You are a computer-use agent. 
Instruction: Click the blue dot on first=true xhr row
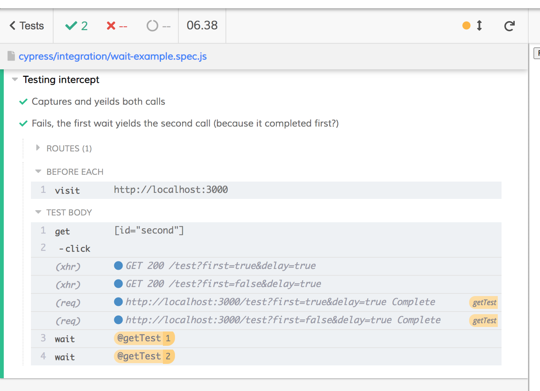coord(118,266)
